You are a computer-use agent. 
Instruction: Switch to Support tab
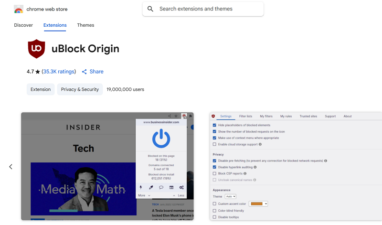pos(330,116)
